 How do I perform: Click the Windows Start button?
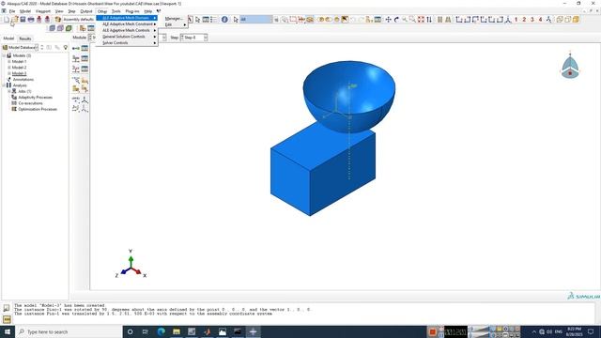click(x=8, y=331)
